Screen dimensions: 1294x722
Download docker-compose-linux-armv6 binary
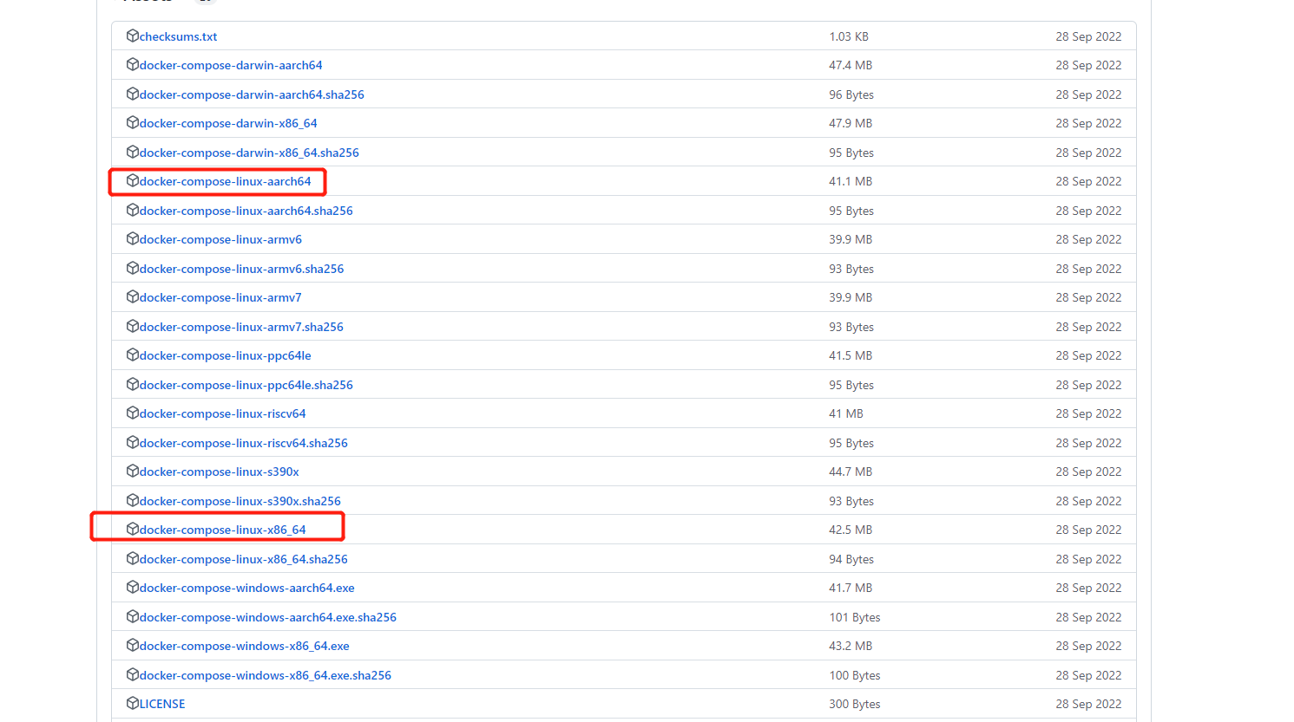click(220, 239)
